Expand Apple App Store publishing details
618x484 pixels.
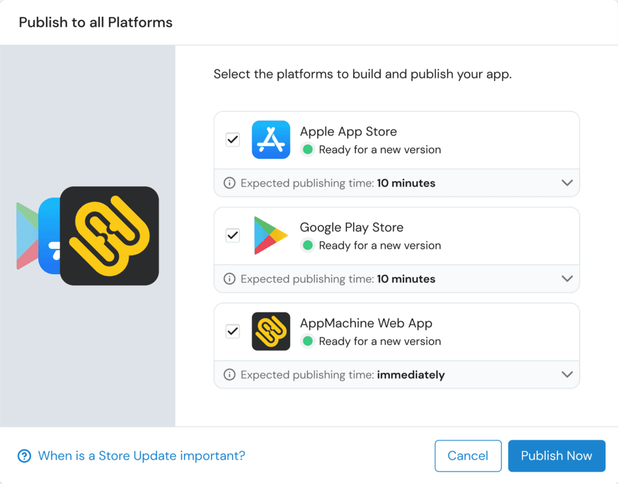(566, 183)
